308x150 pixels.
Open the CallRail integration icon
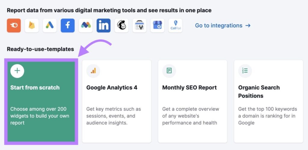click(x=175, y=26)
